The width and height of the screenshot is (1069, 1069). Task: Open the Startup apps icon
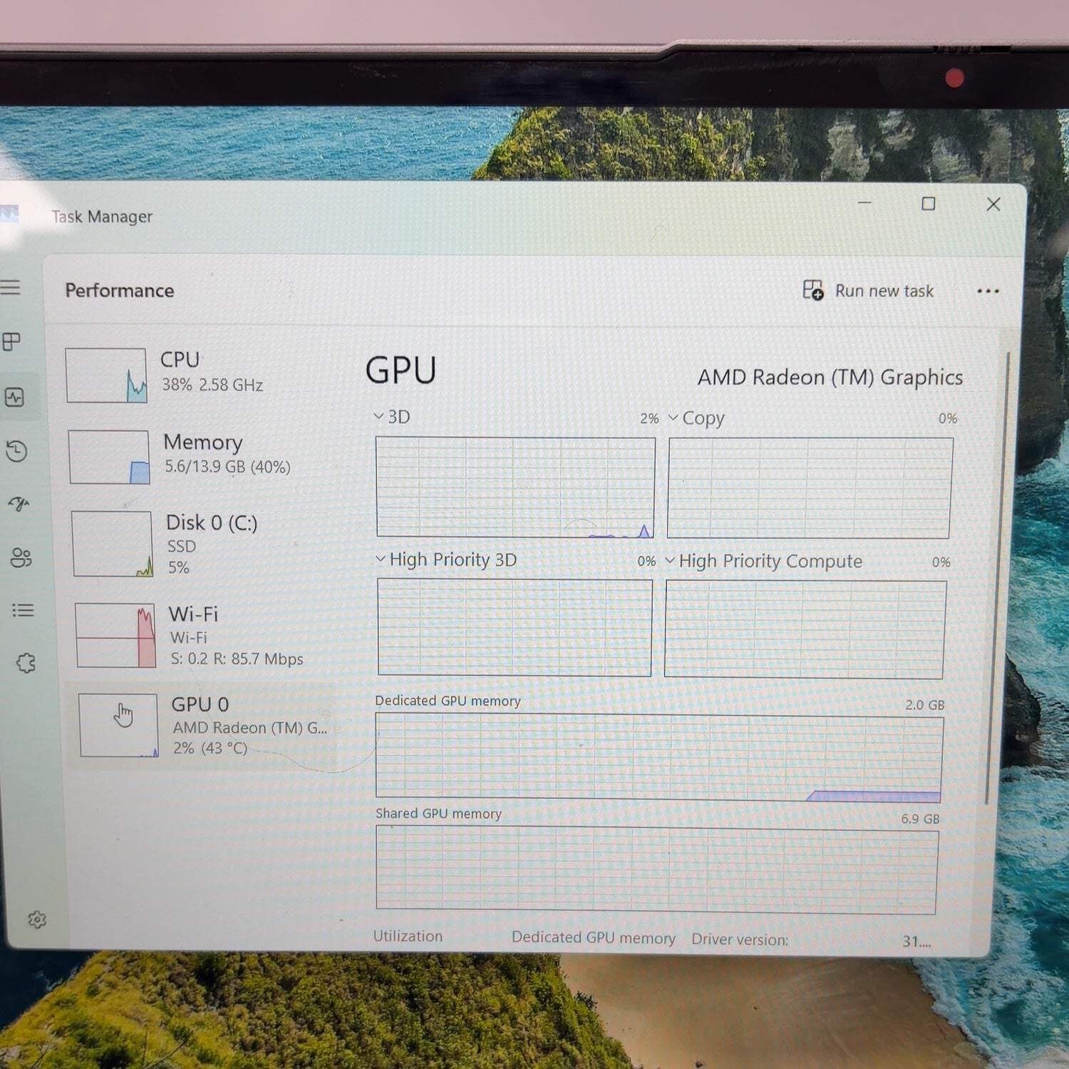click(x=19, y=505)
